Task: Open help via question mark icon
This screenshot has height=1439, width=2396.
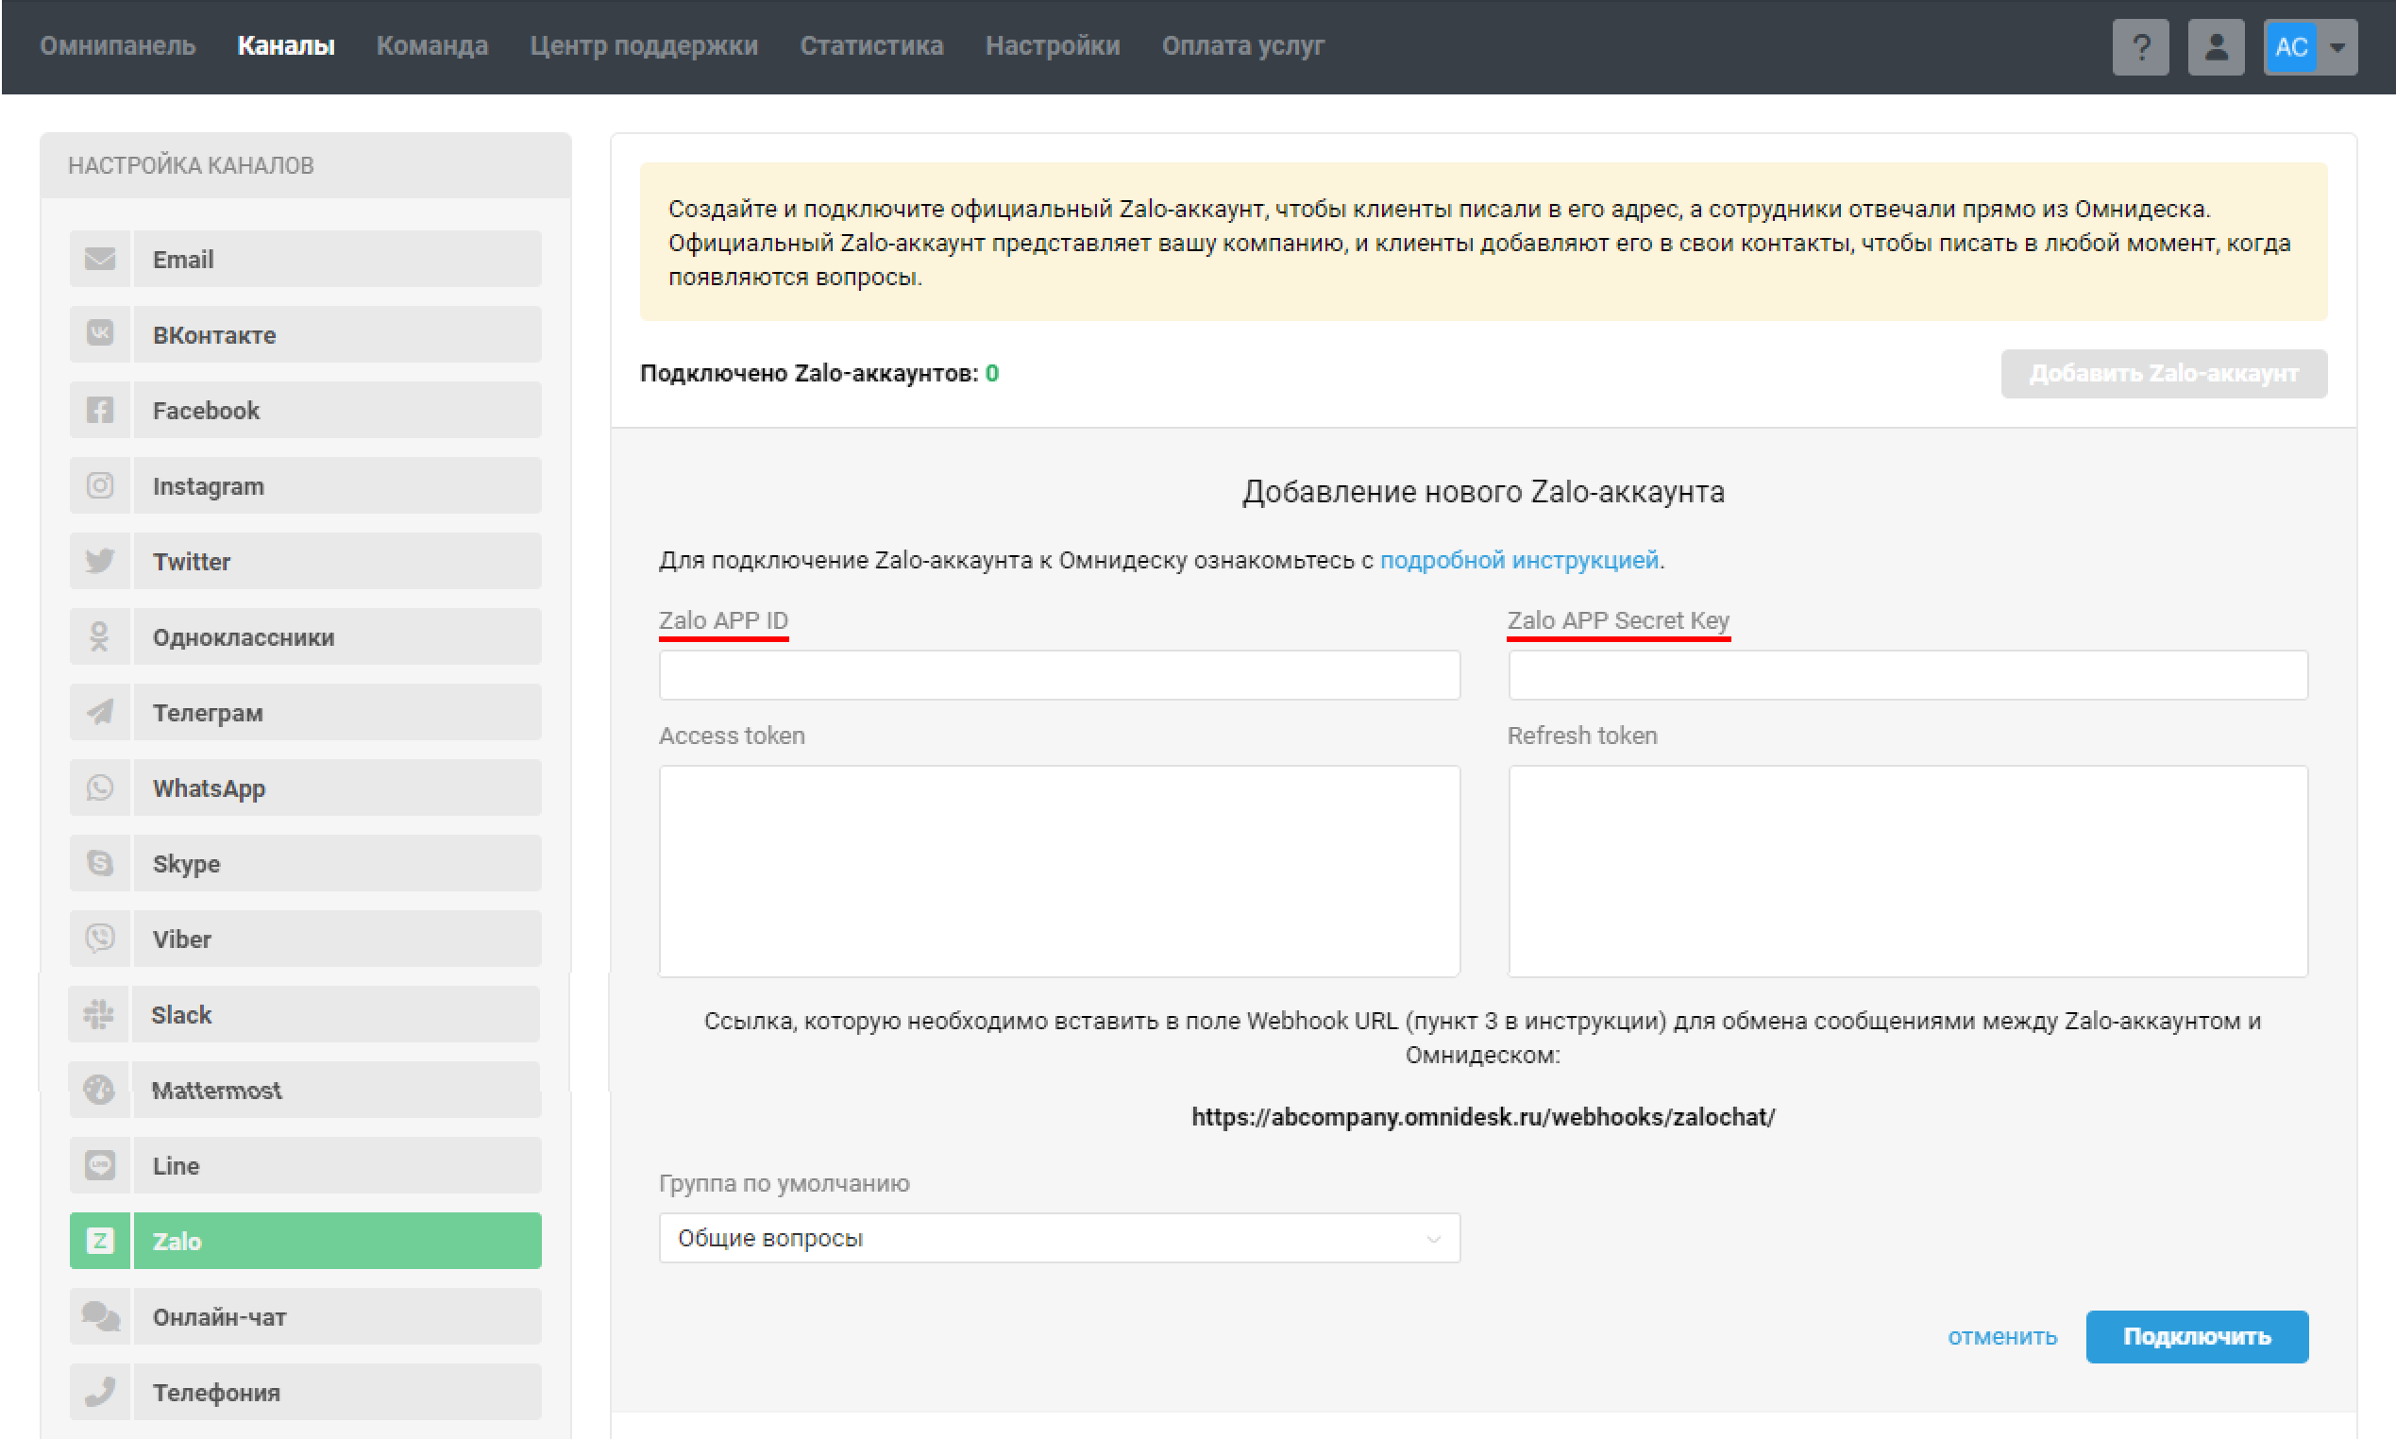Action: tap(2140, 46)
